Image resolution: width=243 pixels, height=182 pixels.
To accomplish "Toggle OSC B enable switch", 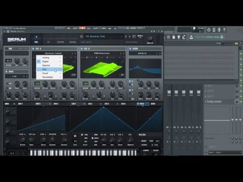I will (x=82, y=49).
